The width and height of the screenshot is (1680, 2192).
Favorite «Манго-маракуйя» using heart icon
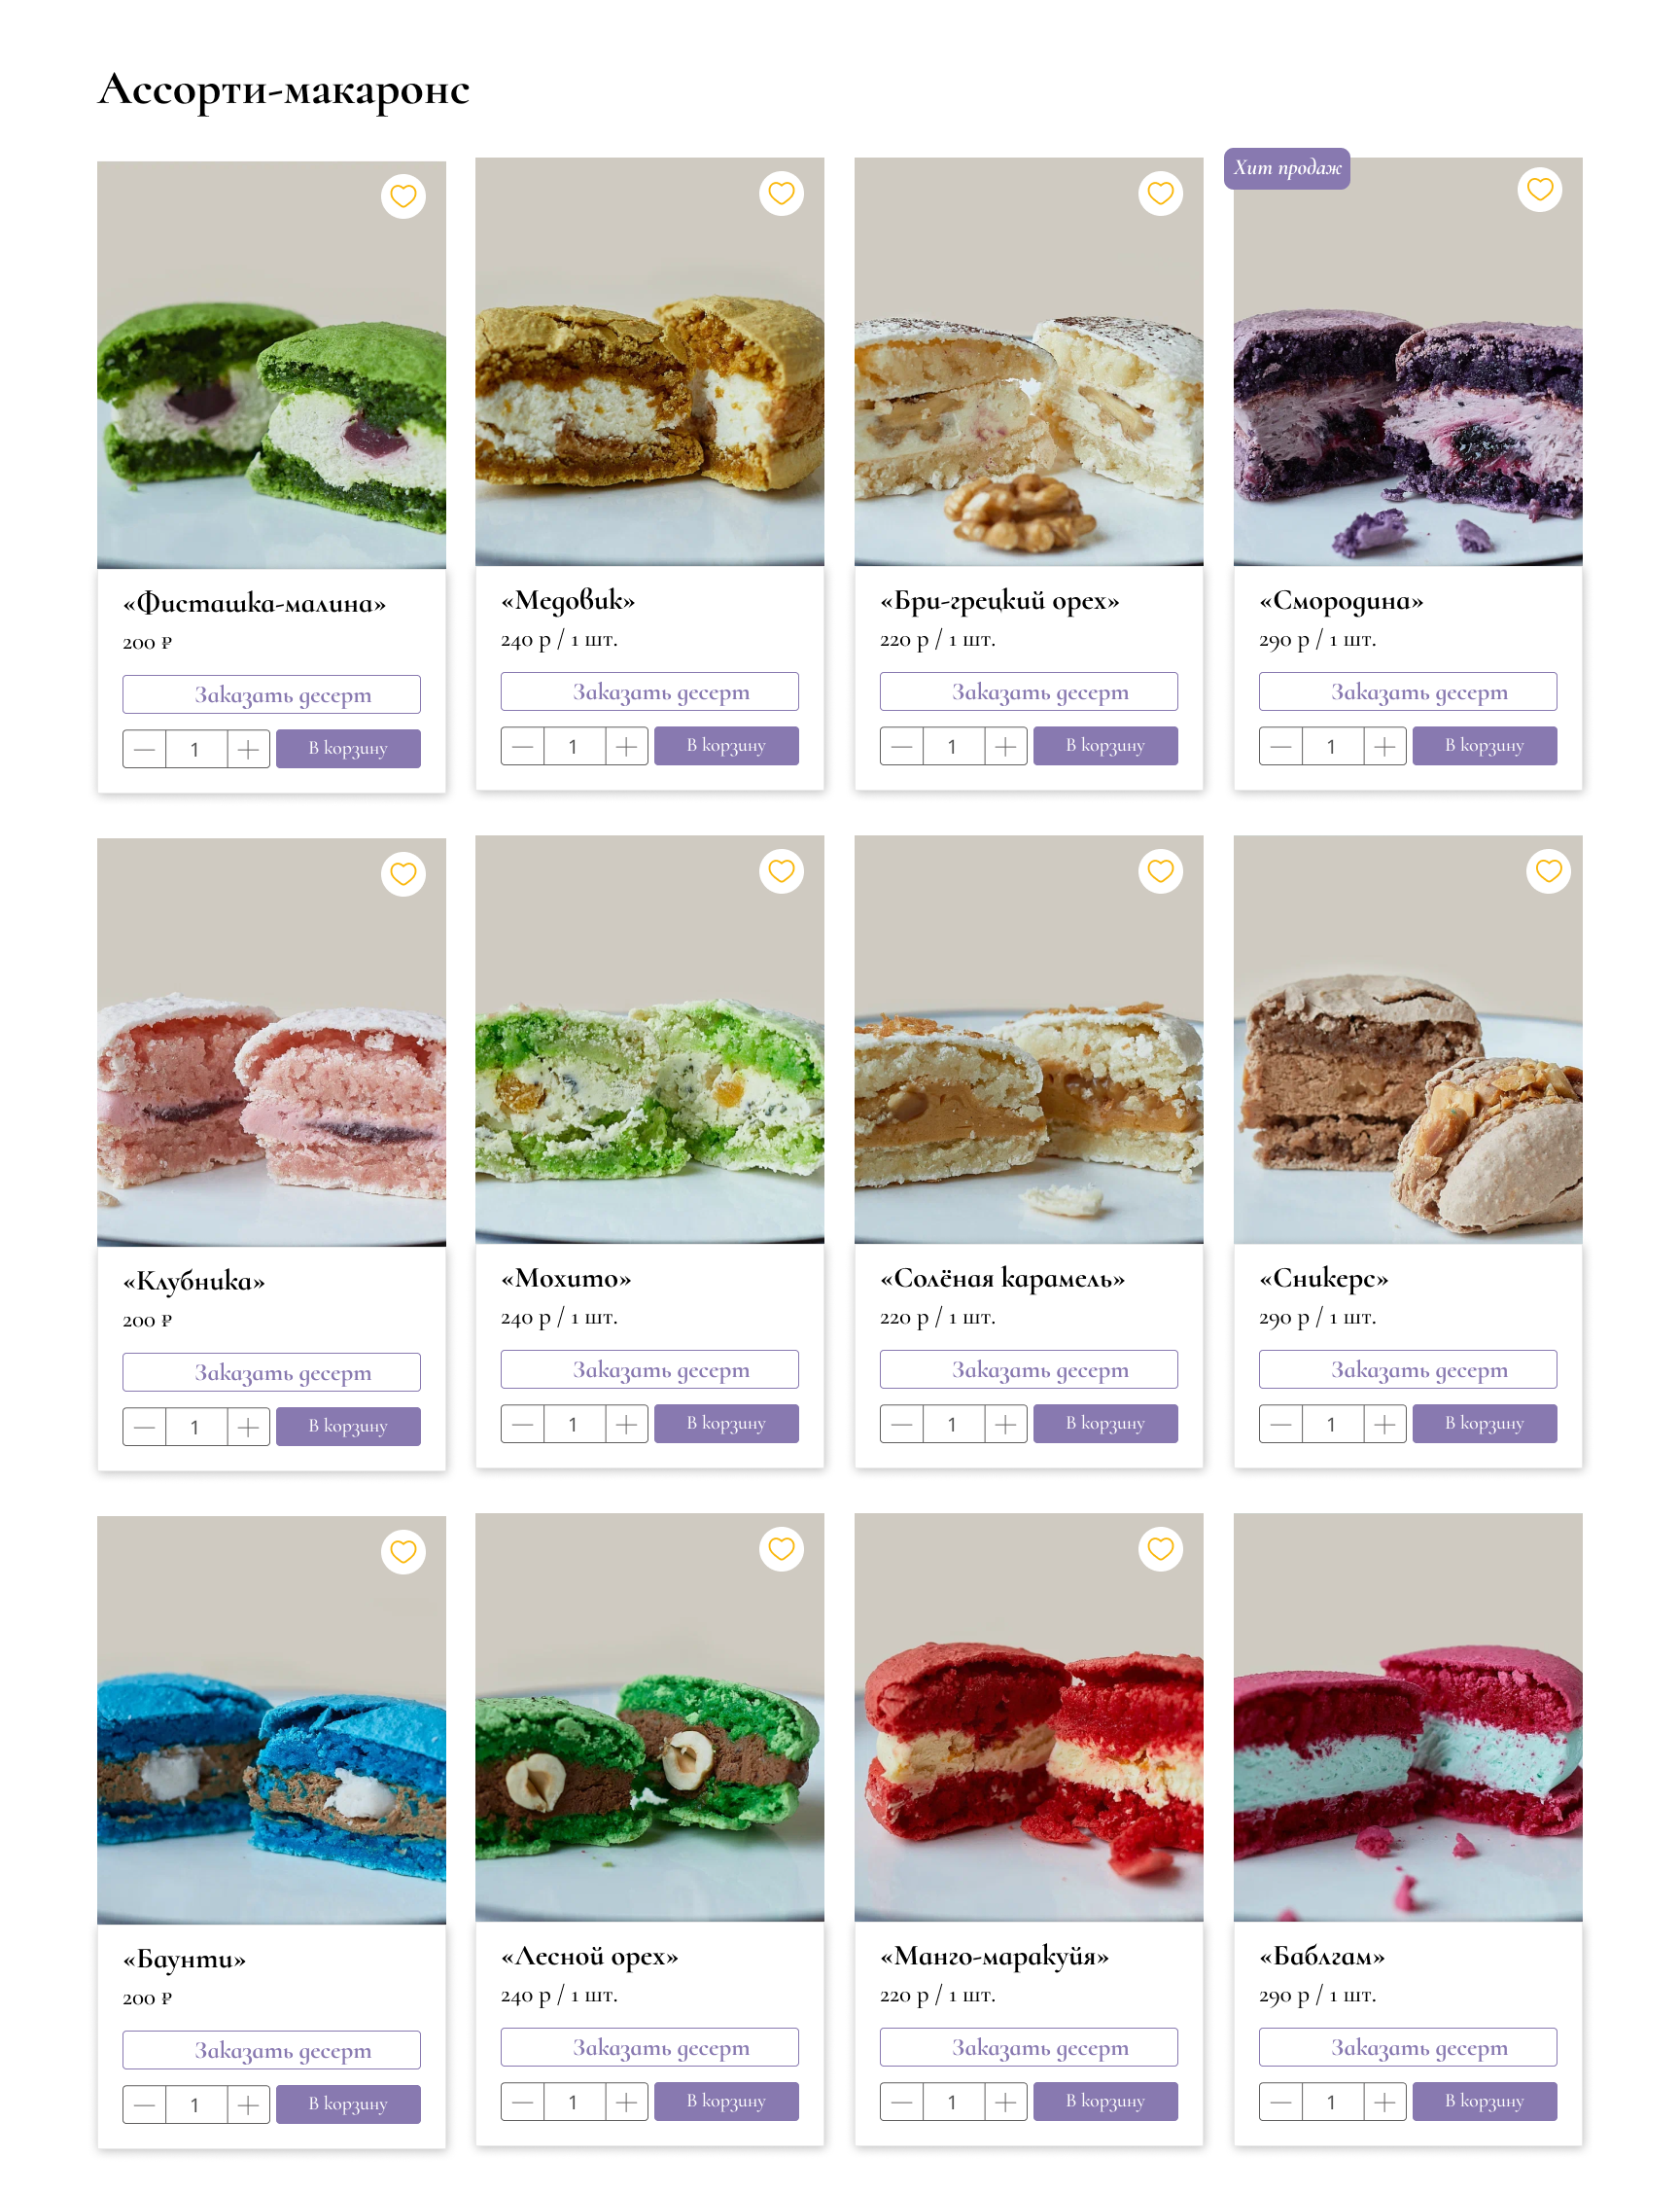point(1160,1548)
